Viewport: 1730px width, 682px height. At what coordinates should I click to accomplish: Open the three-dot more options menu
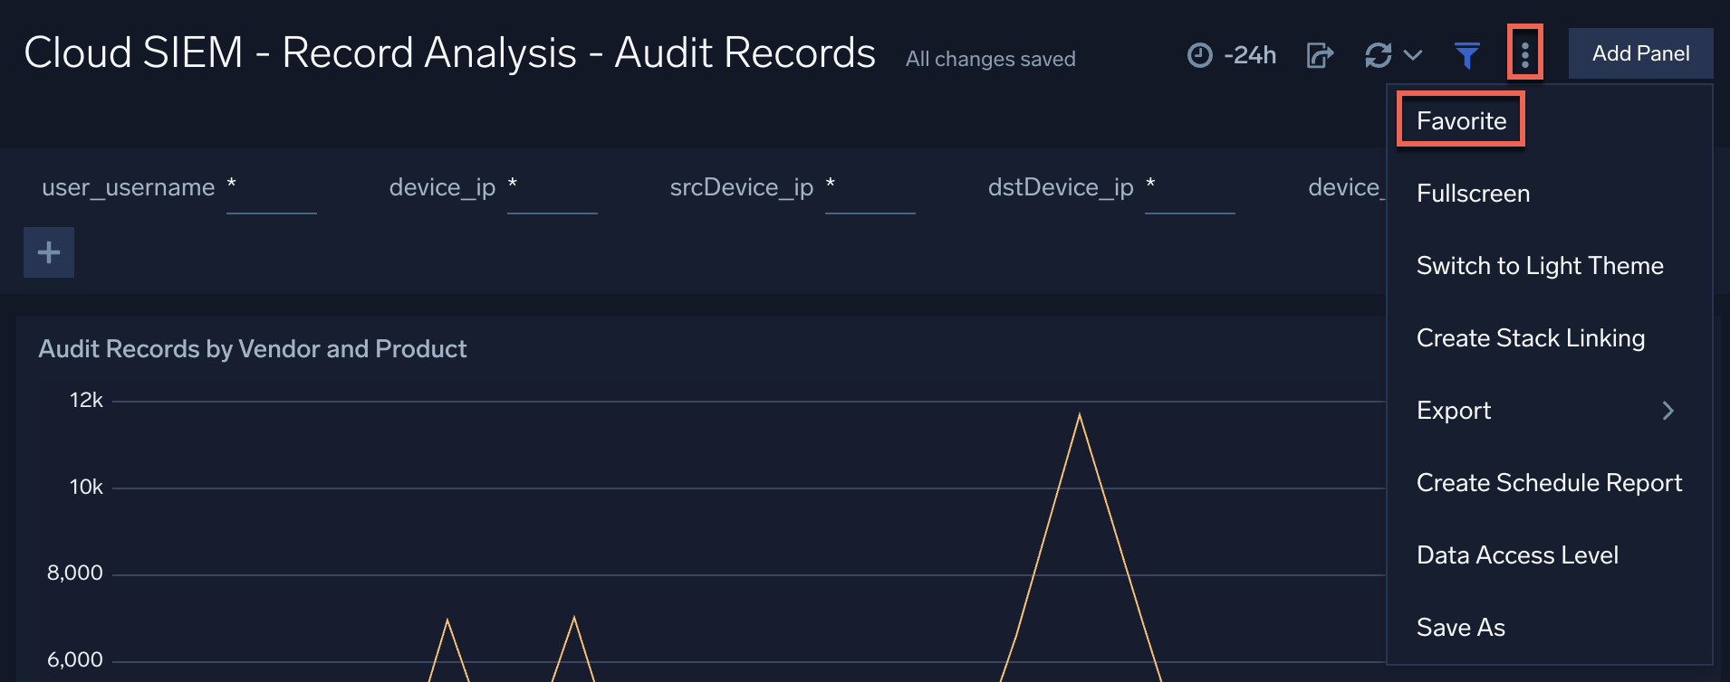(1525, 54)
